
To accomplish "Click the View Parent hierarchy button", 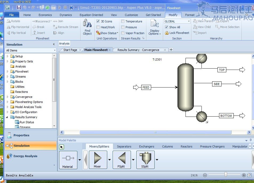I will [x=203, y=21].
